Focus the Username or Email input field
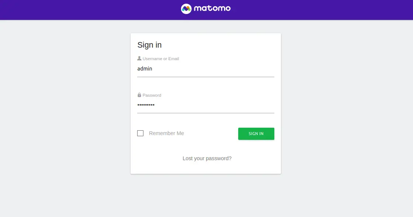This screenshot has height=217, width=413. point(206,69)
